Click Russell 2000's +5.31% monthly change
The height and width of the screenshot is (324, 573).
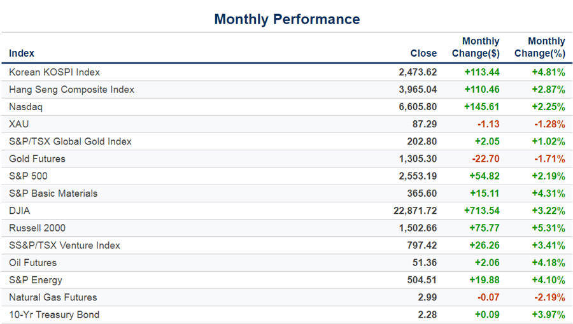pyautogui.click(x=548, y=228)
